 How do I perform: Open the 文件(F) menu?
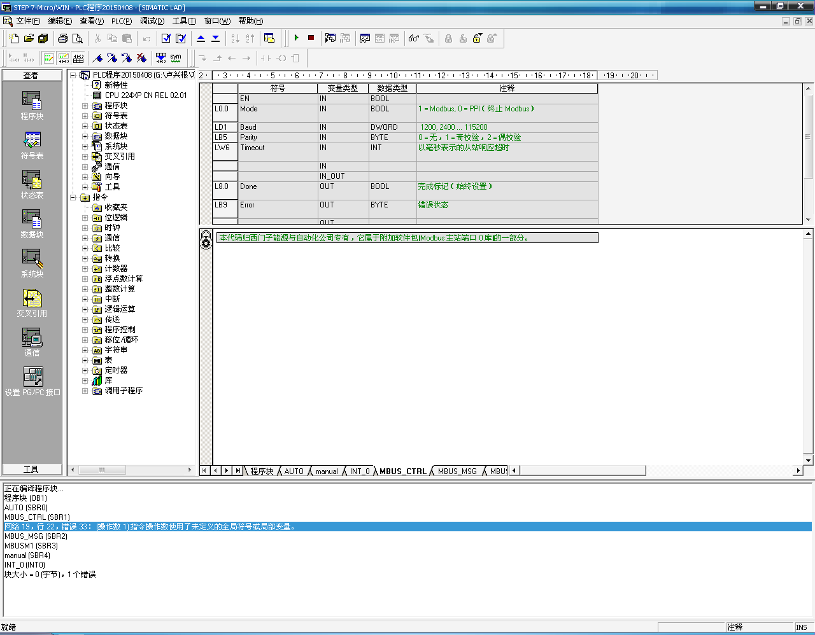pyautogui.click(x=28, y=21)
